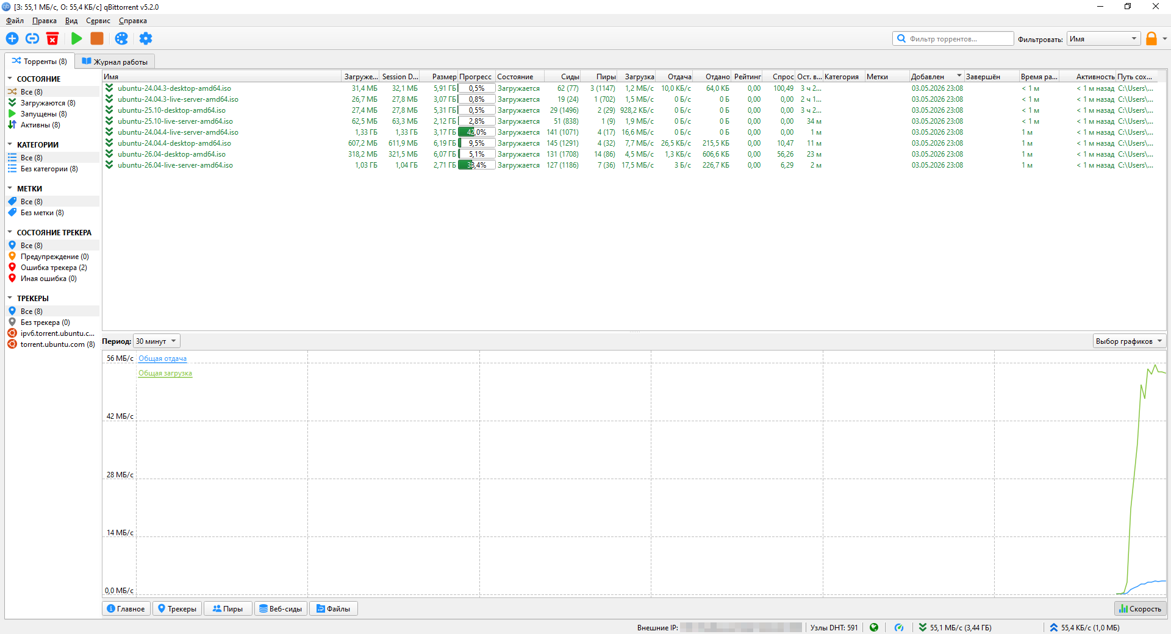
Task: Select Все (8) under СОСТОЯНИЕ
Action: pos(52,92)
